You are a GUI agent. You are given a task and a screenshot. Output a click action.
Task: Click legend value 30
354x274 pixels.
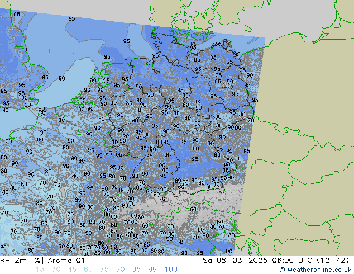(56, 270)
